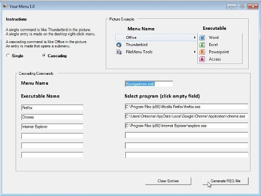This screenshot has height=196, width=261.
Task: Click the FileMenu Tools submenu arrow
Action: [x=195, y=52]
